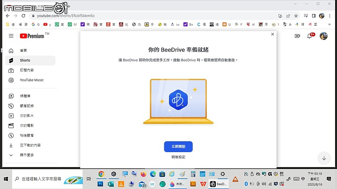The image size is (337, 189).
Task: Open downloads (已下載的內容) sidebar item
Action: 30,145
